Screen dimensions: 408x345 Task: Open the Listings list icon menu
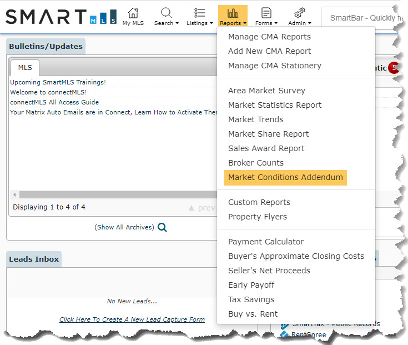click(x=200, y=13)
